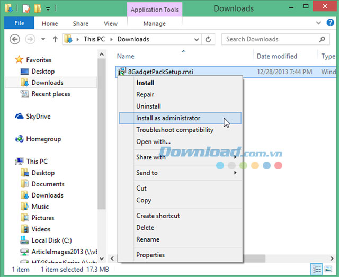This screenshot has width=339, height=277.
Task: Choose Properties from the context menu
Action: click(150, 255)
